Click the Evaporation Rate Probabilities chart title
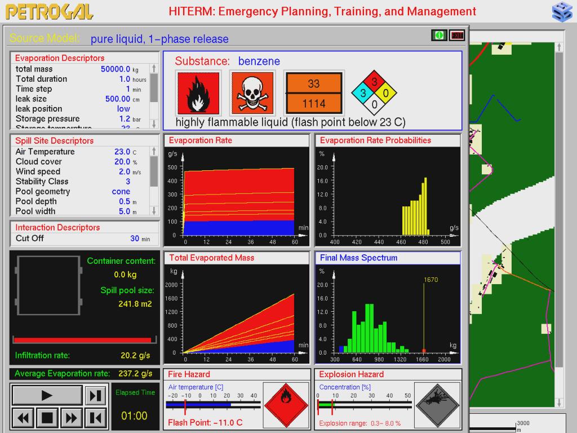The width and height of the screenshot is (577, 433). [375, 140]
